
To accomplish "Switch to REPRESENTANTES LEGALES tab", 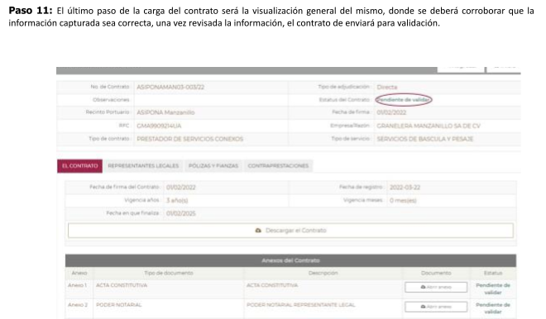I will tap(143, 166).
